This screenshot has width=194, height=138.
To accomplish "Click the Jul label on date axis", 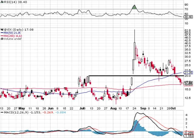I will coord(81,108).
